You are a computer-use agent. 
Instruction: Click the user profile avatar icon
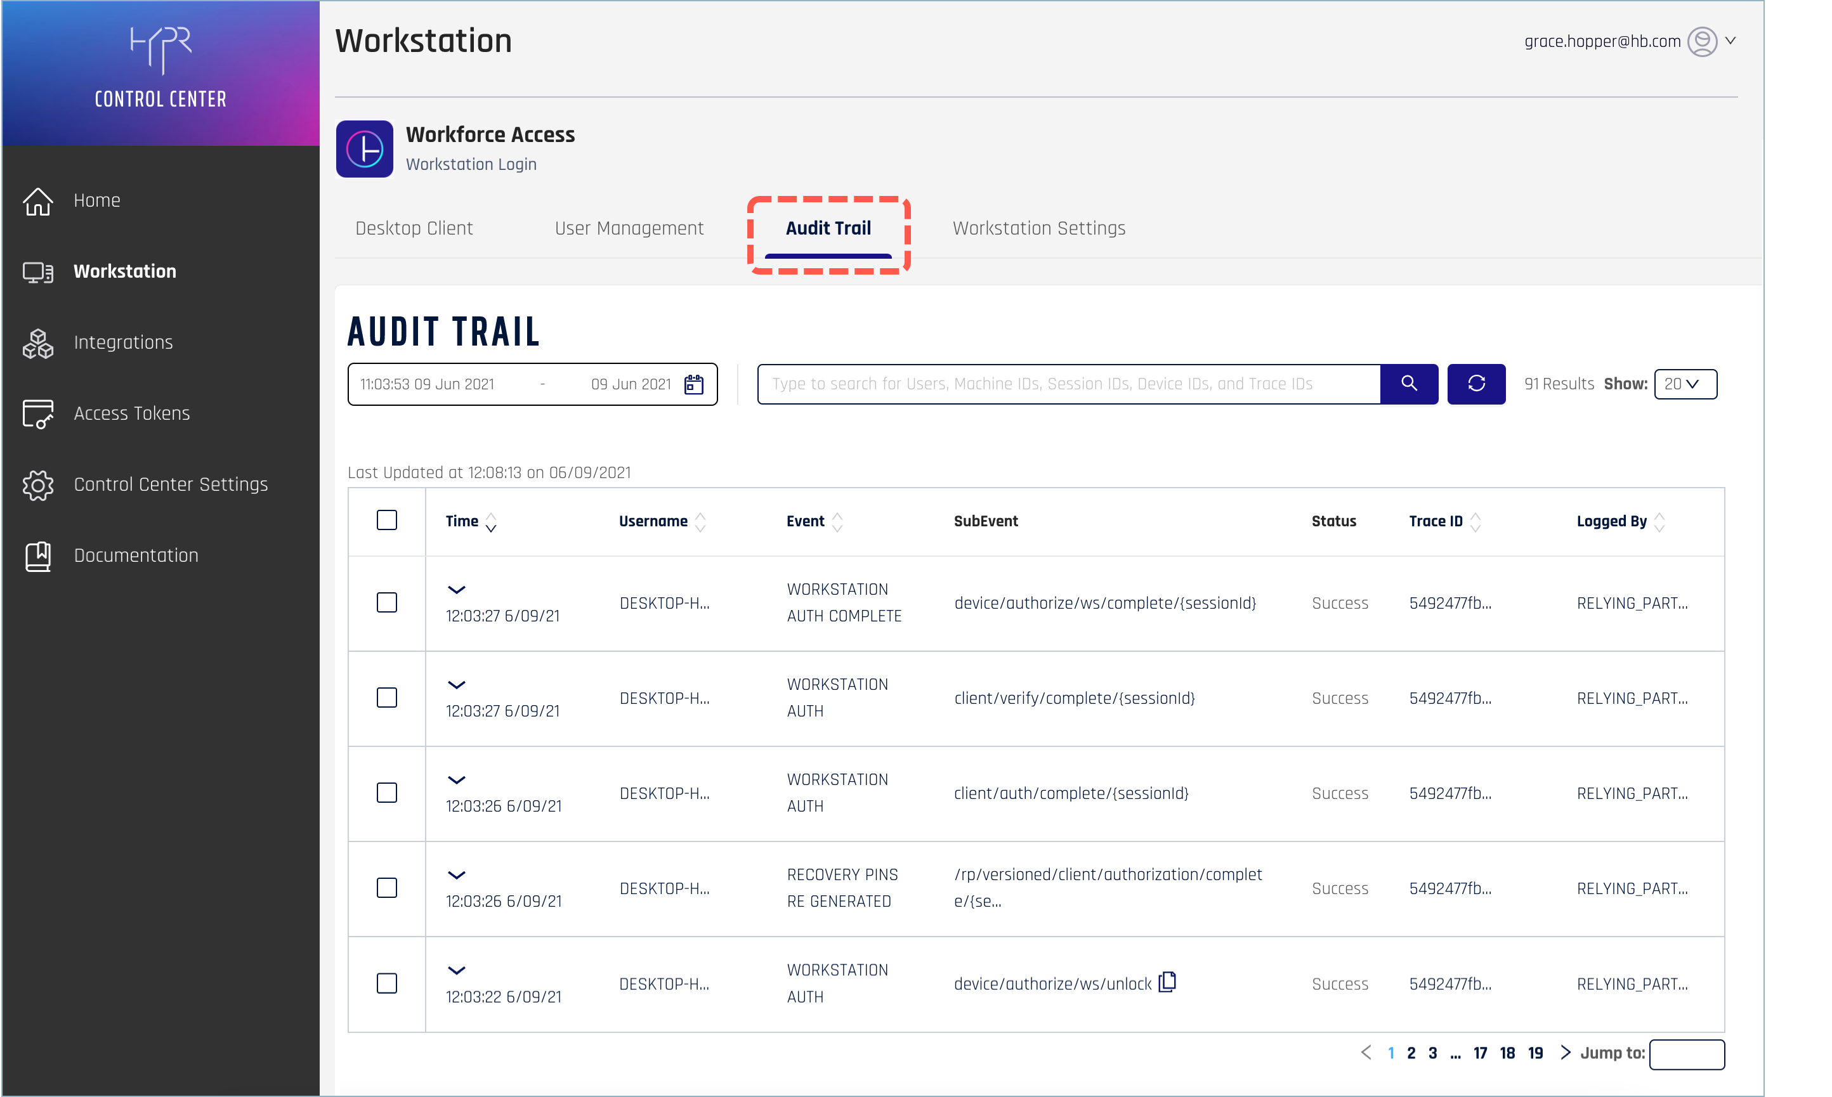[1702, 41]
